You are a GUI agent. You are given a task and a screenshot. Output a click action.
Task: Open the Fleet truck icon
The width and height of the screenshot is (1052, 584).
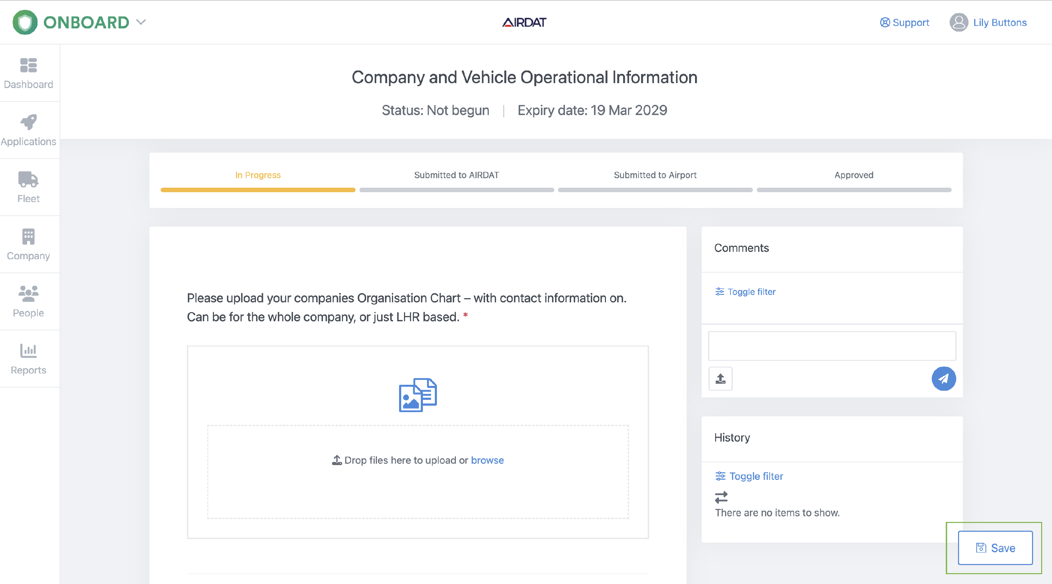[x=28, y=179]
